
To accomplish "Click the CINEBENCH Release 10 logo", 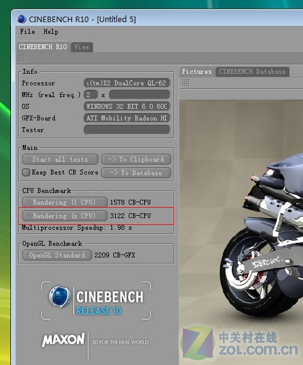I will [96, 300].
